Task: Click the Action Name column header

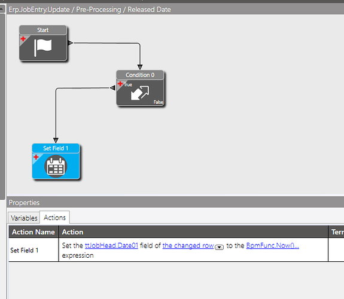Action: coord(34,232)
